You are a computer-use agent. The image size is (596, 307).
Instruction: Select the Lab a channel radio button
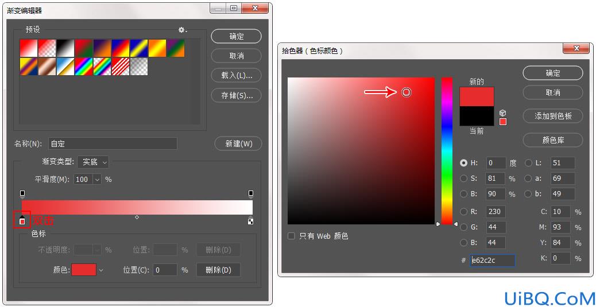[x=528, y=178]
